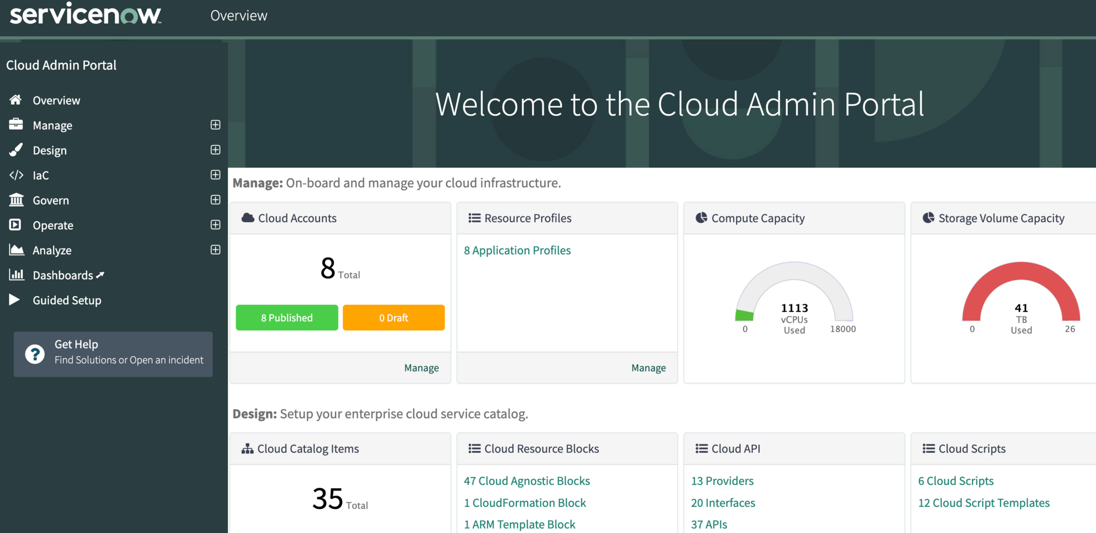Open the 1 ARM Template Block link
Viewport: 1096px width, 533px height.
click(520, 524)
